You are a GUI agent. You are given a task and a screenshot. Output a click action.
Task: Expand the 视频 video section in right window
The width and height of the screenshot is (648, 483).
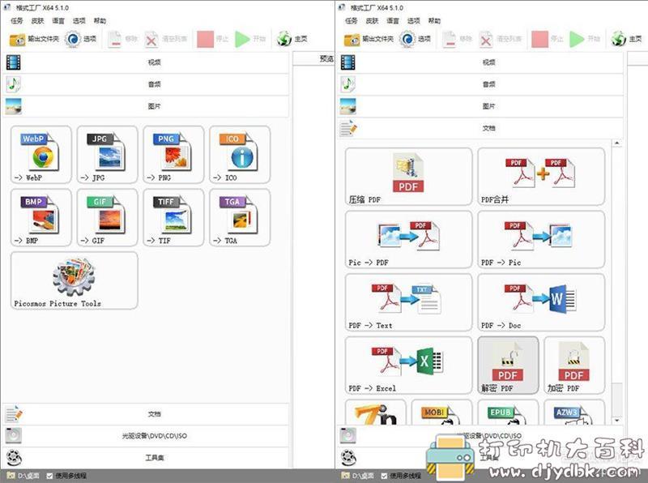[x=480, y=62]
